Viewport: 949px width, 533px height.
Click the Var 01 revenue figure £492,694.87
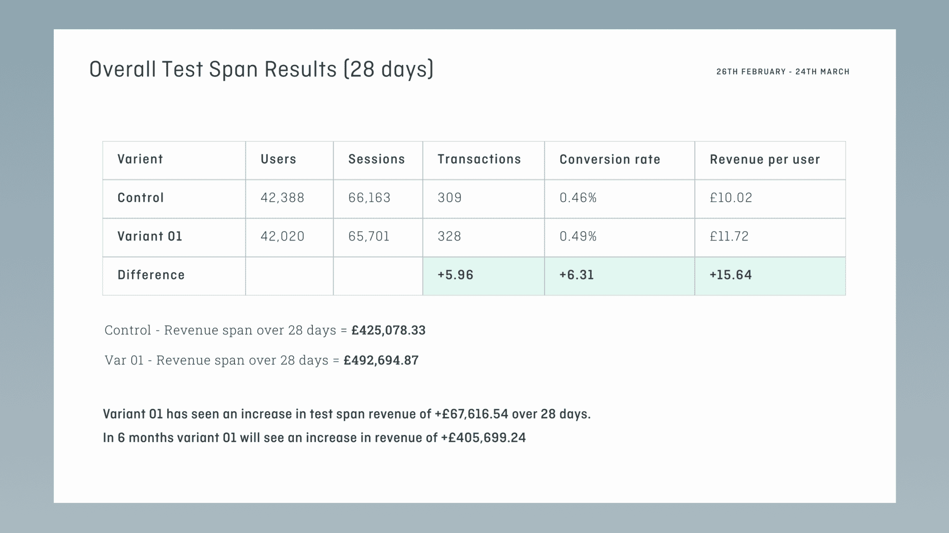click(381, 361)
